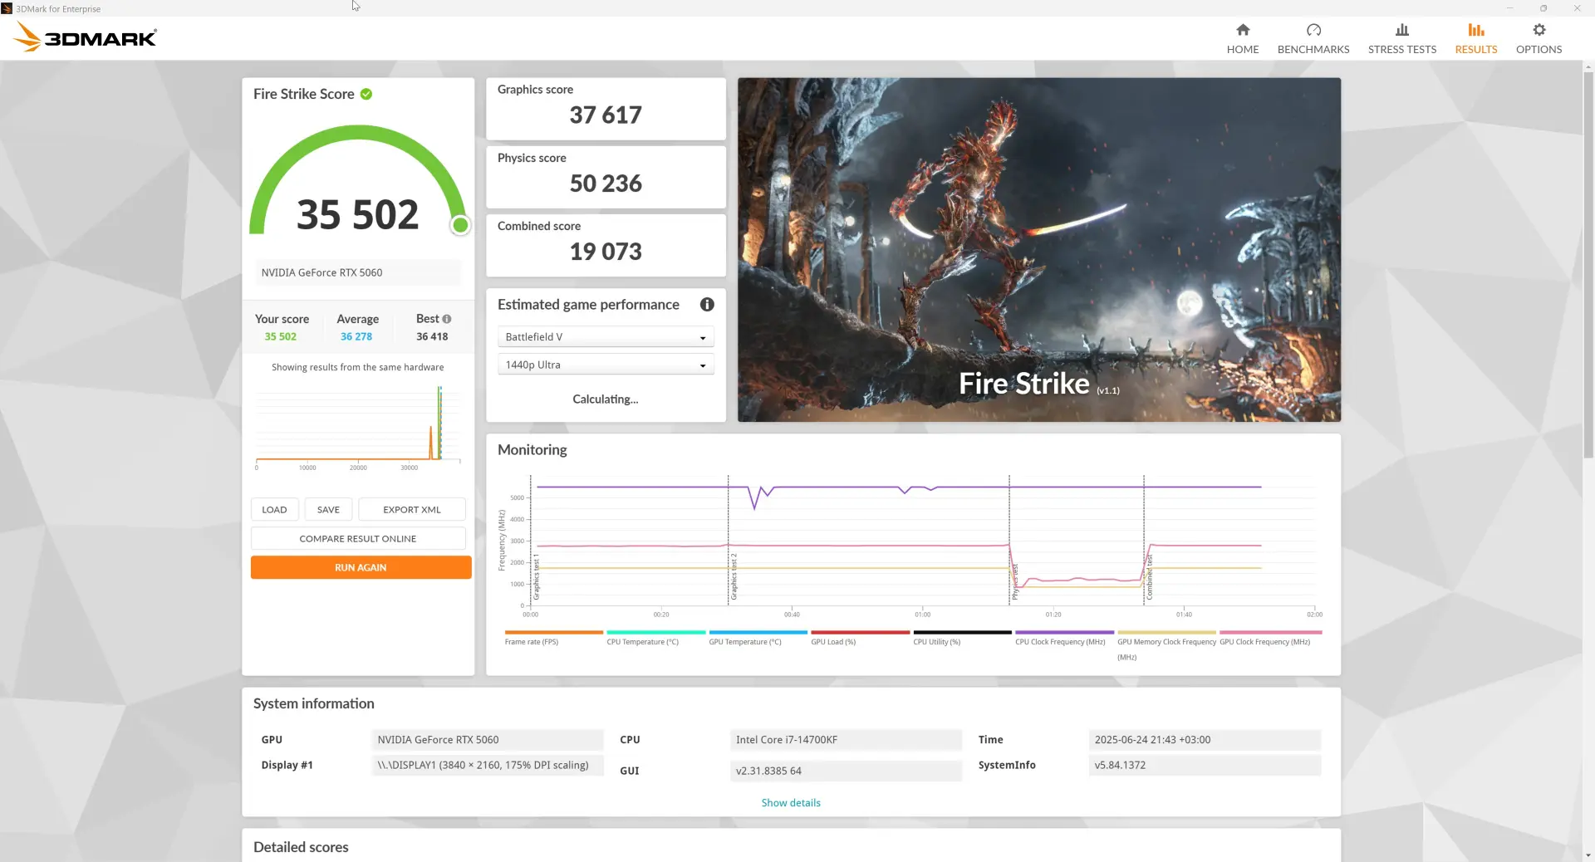1595x862 pixels.
Task: Click the STRESS TESTS label in the top navigation
Action: point(1402,50)
